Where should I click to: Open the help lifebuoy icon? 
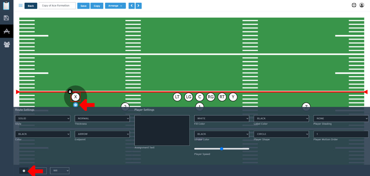354,5
